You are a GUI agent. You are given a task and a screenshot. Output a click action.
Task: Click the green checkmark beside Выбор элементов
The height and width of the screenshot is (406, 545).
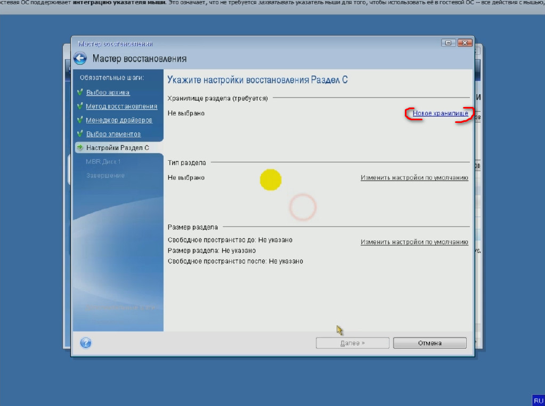(x=80, y=134)
